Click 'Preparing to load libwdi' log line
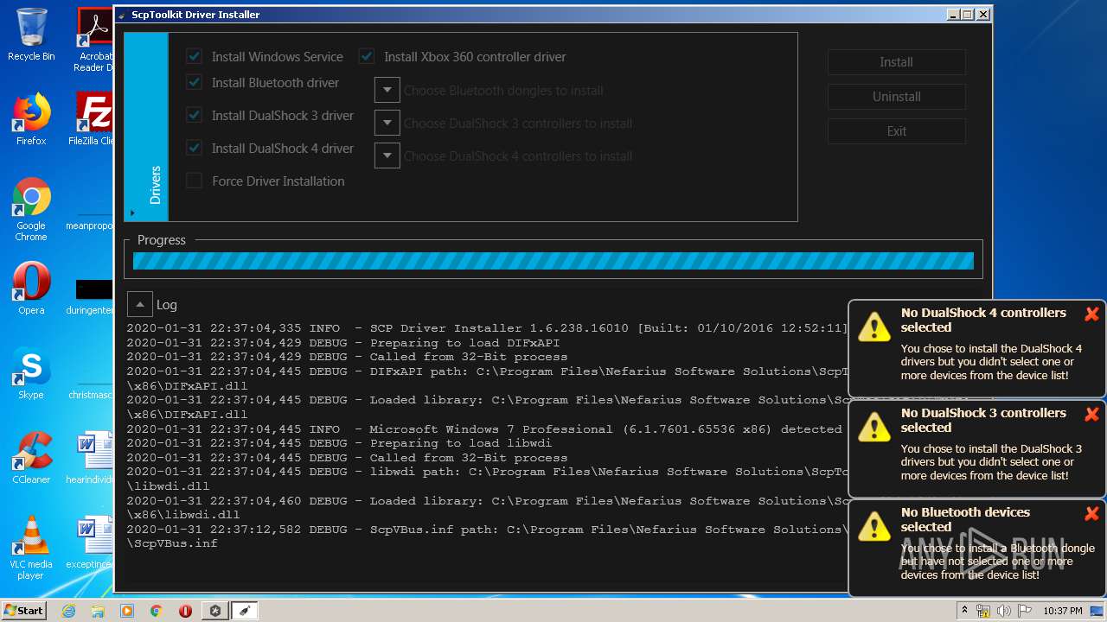The width and height of the screenshot is (1107, 622). (x=339, y=443)
